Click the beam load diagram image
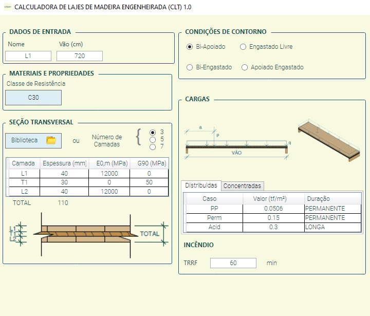This screenshot has height=316, width=370. click(237, 141)
